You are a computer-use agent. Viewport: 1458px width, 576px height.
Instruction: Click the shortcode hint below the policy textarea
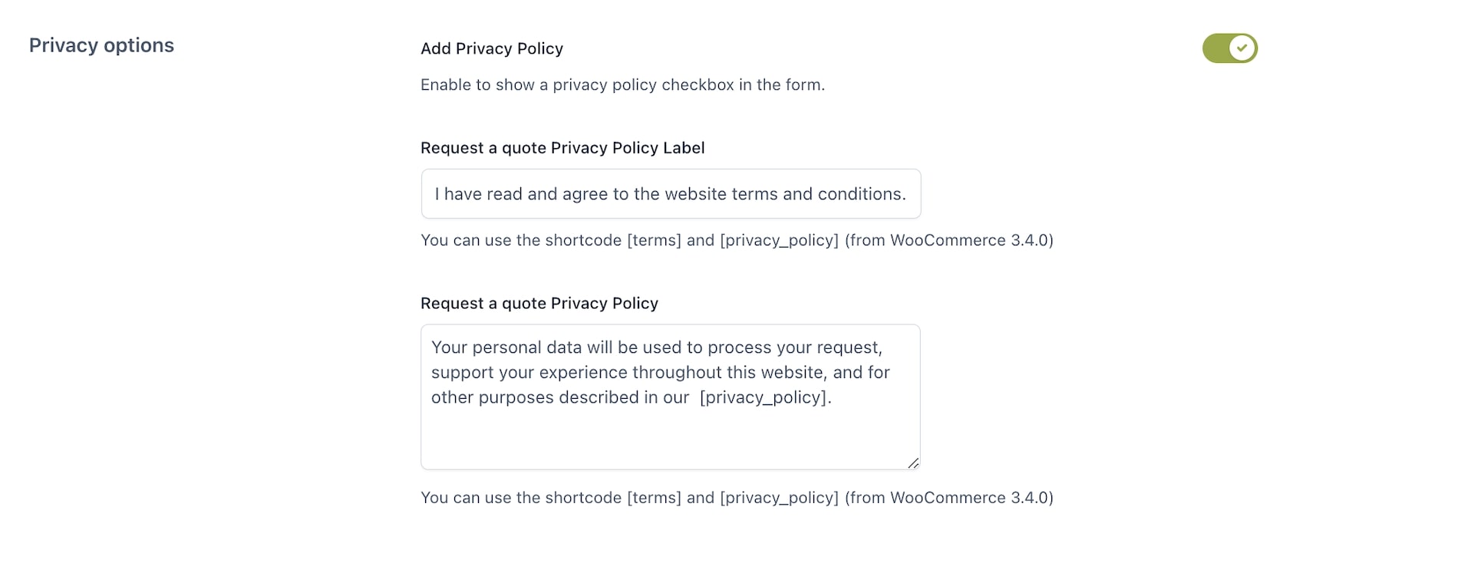click(737, 498)
